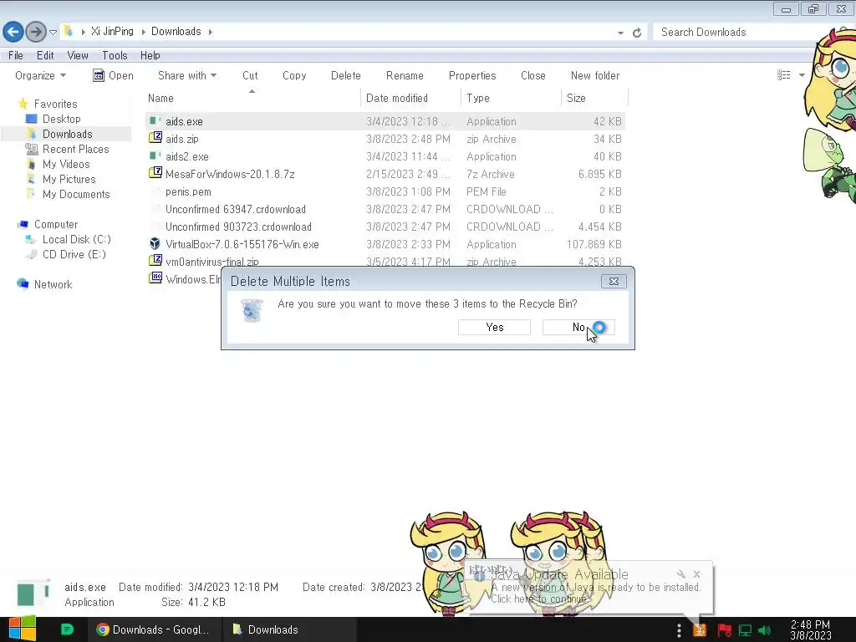Sort by the Name column header

(x=252, y=99)
